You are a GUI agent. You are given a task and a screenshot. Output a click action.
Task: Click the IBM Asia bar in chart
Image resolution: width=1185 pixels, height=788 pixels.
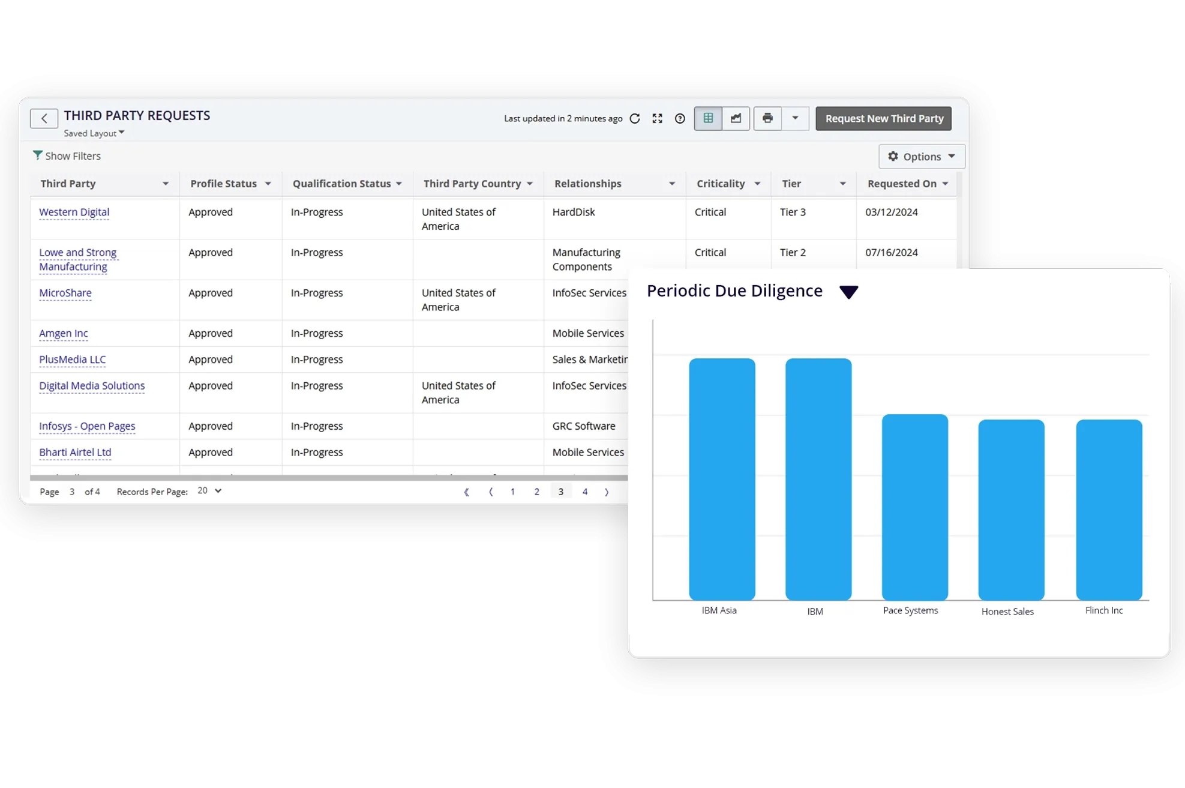click(721, 479)
